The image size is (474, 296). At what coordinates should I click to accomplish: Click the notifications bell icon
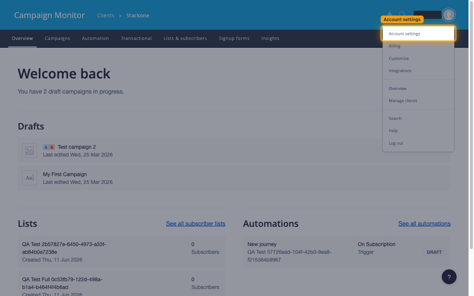point(389,15)
